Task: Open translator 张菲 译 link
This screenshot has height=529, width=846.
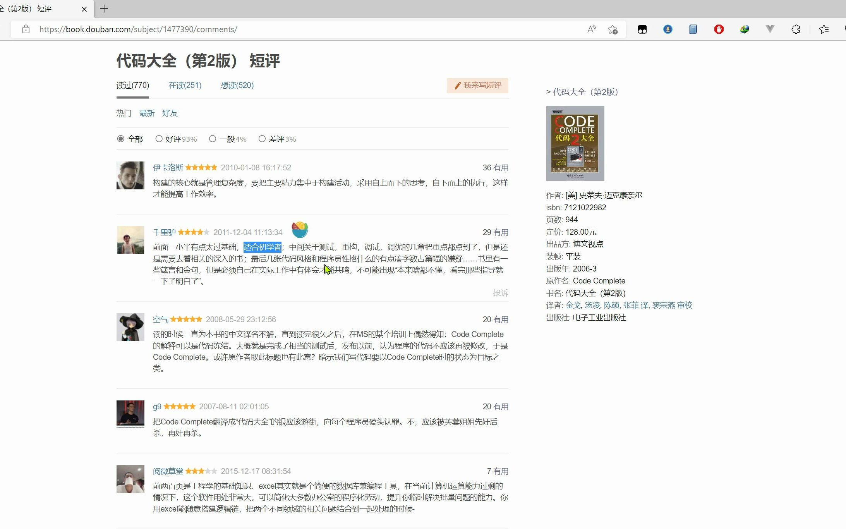Action: coord(636,305)
